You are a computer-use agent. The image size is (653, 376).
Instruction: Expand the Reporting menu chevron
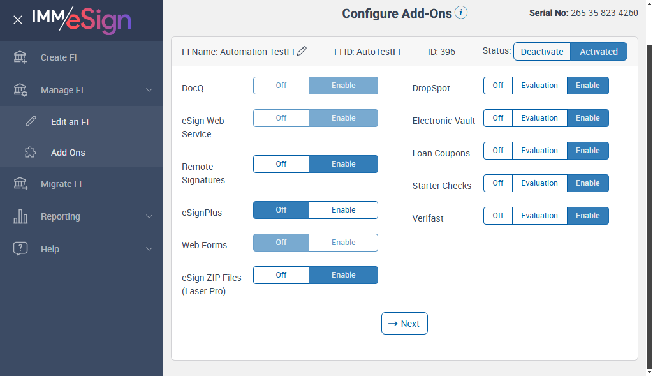click(149, 216)
